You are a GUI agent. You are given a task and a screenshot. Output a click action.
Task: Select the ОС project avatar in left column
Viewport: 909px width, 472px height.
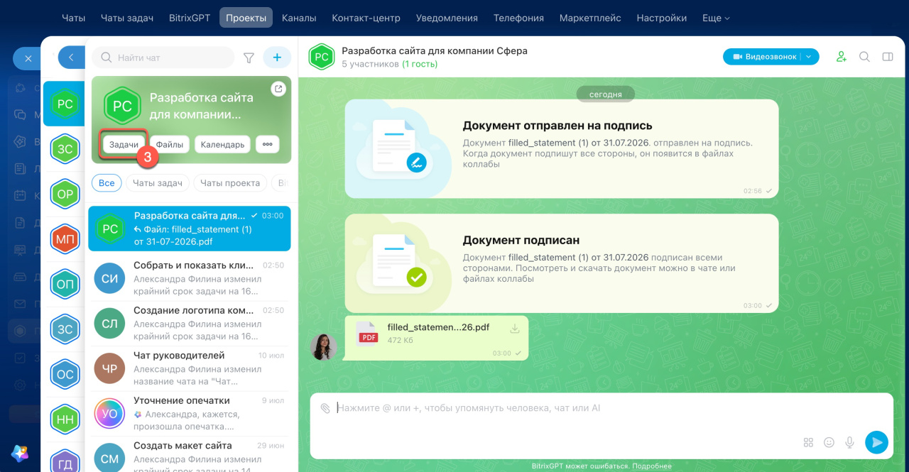click(65, 374)
